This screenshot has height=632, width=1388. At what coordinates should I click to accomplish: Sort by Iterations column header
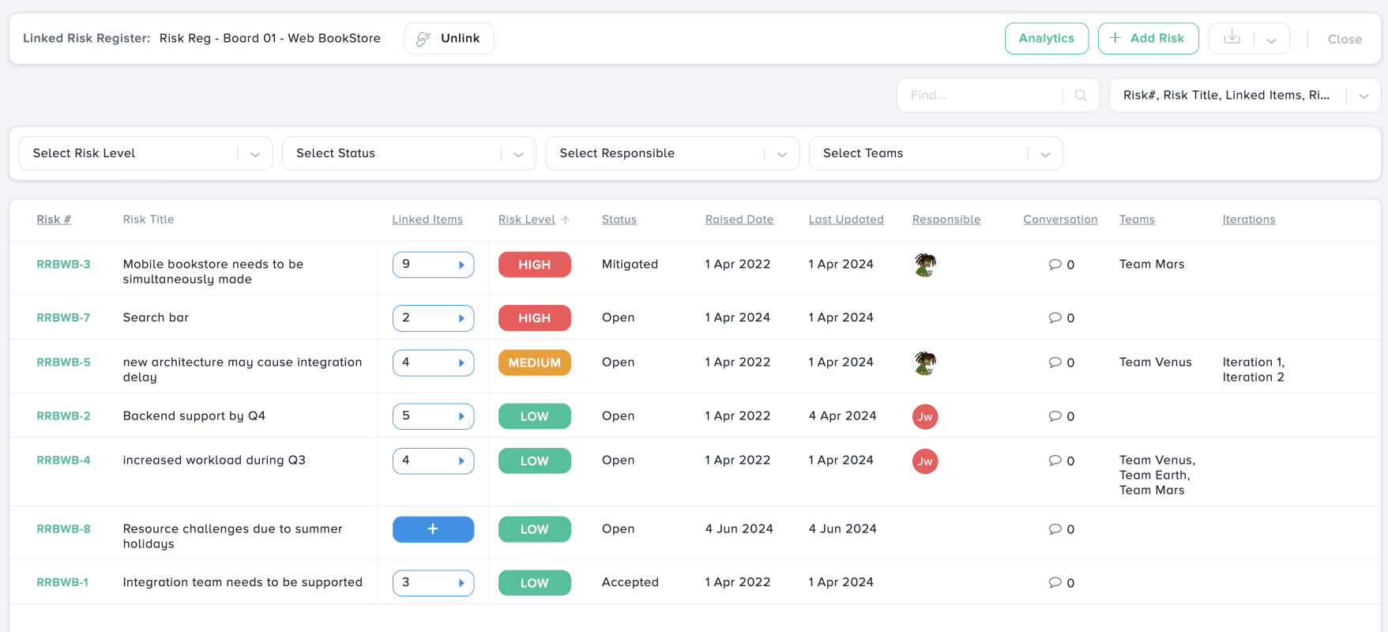1248,220
